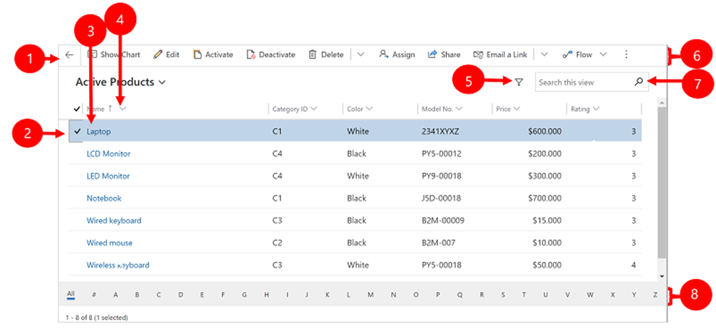Click inside the Search this view field
This screenshot has width=716, height=328.
(582, 83)
